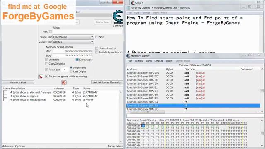Click the address list vertical scrollbar
This screenshot has width=265, height=149.
coord(120,117)
